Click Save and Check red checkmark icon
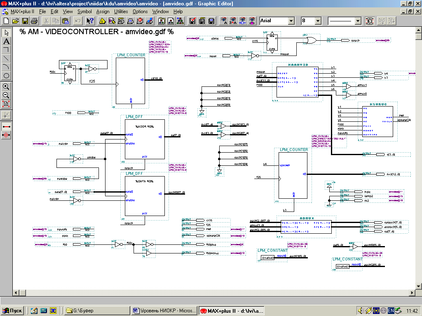This screenshot has width=422, height=316. point(192,21)
